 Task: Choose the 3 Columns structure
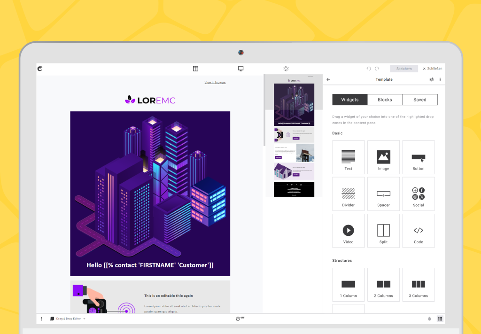pyautogui.click(x=419, y=285)
